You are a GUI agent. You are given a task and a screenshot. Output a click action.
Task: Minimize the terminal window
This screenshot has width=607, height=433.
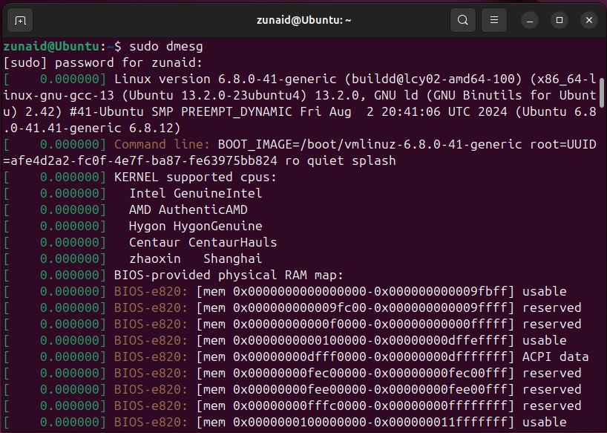[529, 20]
